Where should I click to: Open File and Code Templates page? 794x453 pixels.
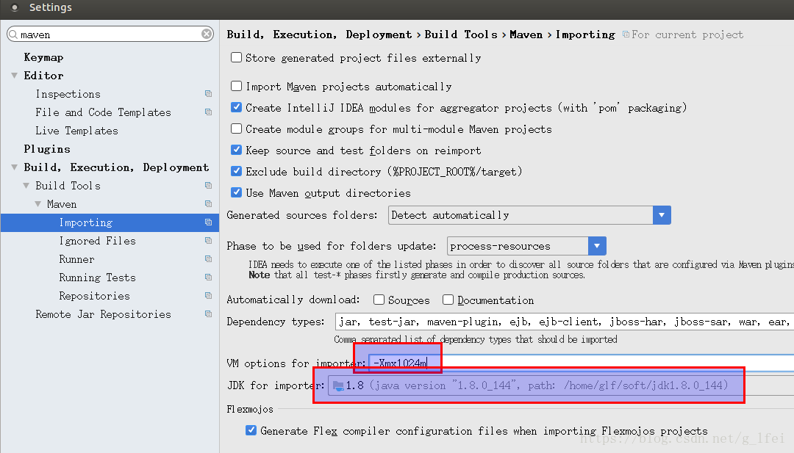pos(104,112)
